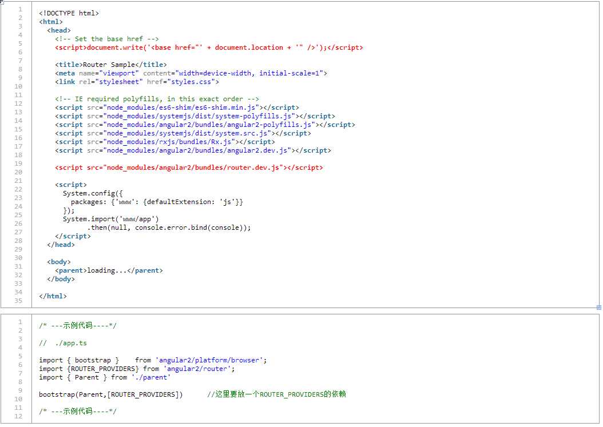Click the "Set the base href" comment
The height and width of the screenshot is (427, 603).
pyautogui.click(x=106, y=39)
